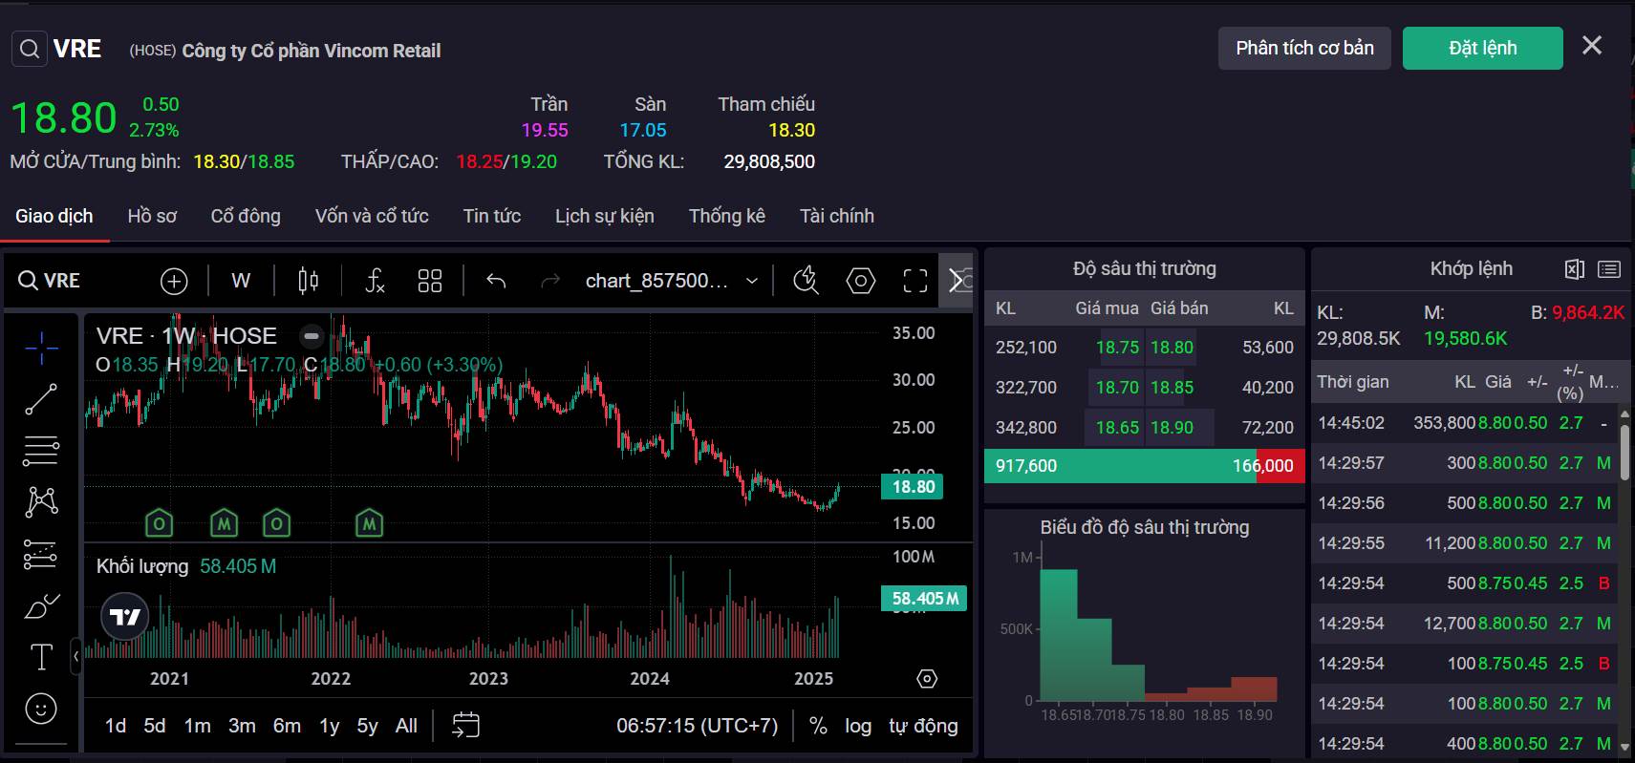Image resolution: width=1635 pixels, height=763 pixels.
Task: Collapse the left drawing toolbar arrow
Action: tap(75, 657)
